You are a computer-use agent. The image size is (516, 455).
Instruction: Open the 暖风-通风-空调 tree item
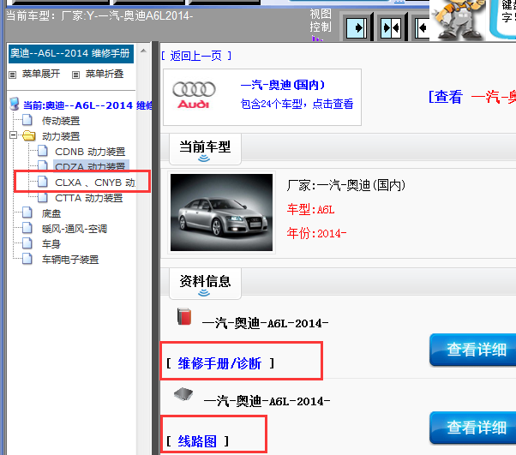coord(75,229)
